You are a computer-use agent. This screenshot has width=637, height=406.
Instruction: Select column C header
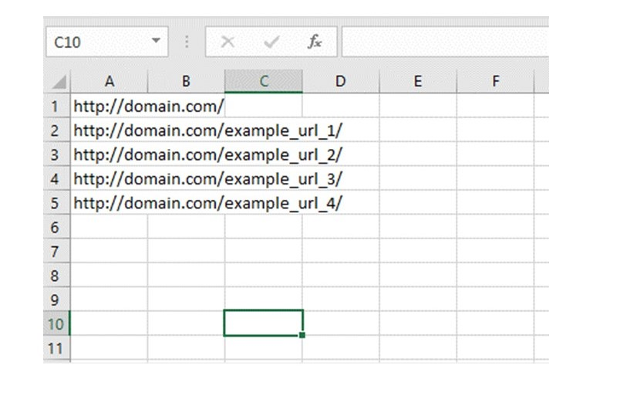point(264,81)
